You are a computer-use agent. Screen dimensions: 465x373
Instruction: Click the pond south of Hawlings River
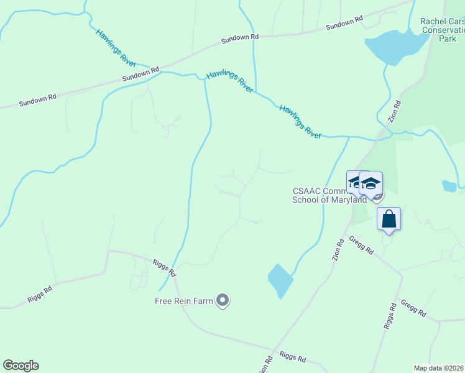point(280,281)
